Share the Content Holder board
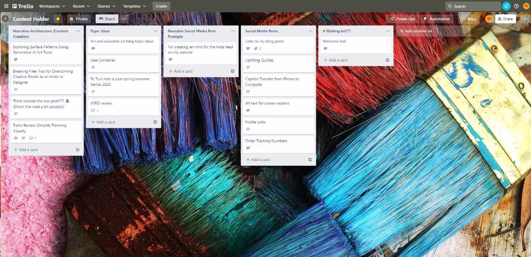Viewport: 531px width, 257px height. pyautogui.click(x=505, y=19)
